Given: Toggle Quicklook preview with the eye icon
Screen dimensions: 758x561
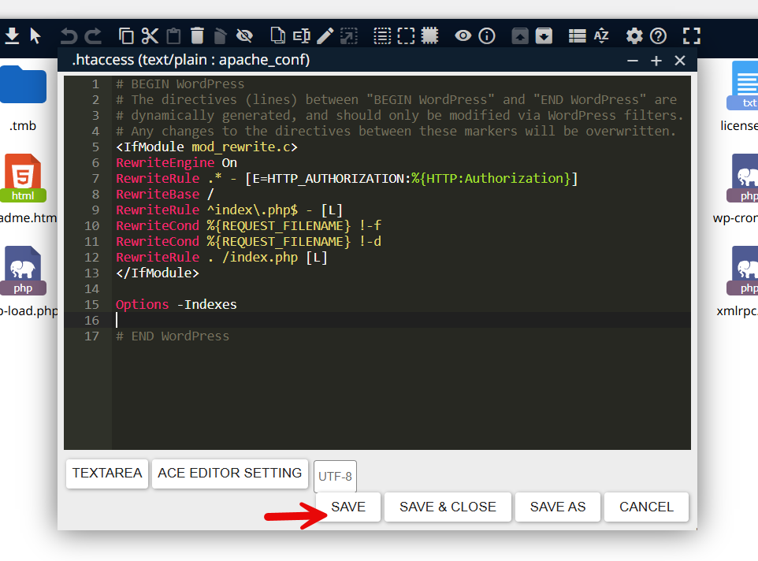Looking at the screenshot, I should [x=463, y=35].
